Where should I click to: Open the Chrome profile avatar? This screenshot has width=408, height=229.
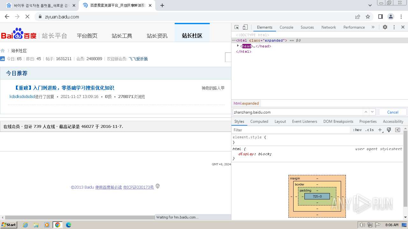391,17
